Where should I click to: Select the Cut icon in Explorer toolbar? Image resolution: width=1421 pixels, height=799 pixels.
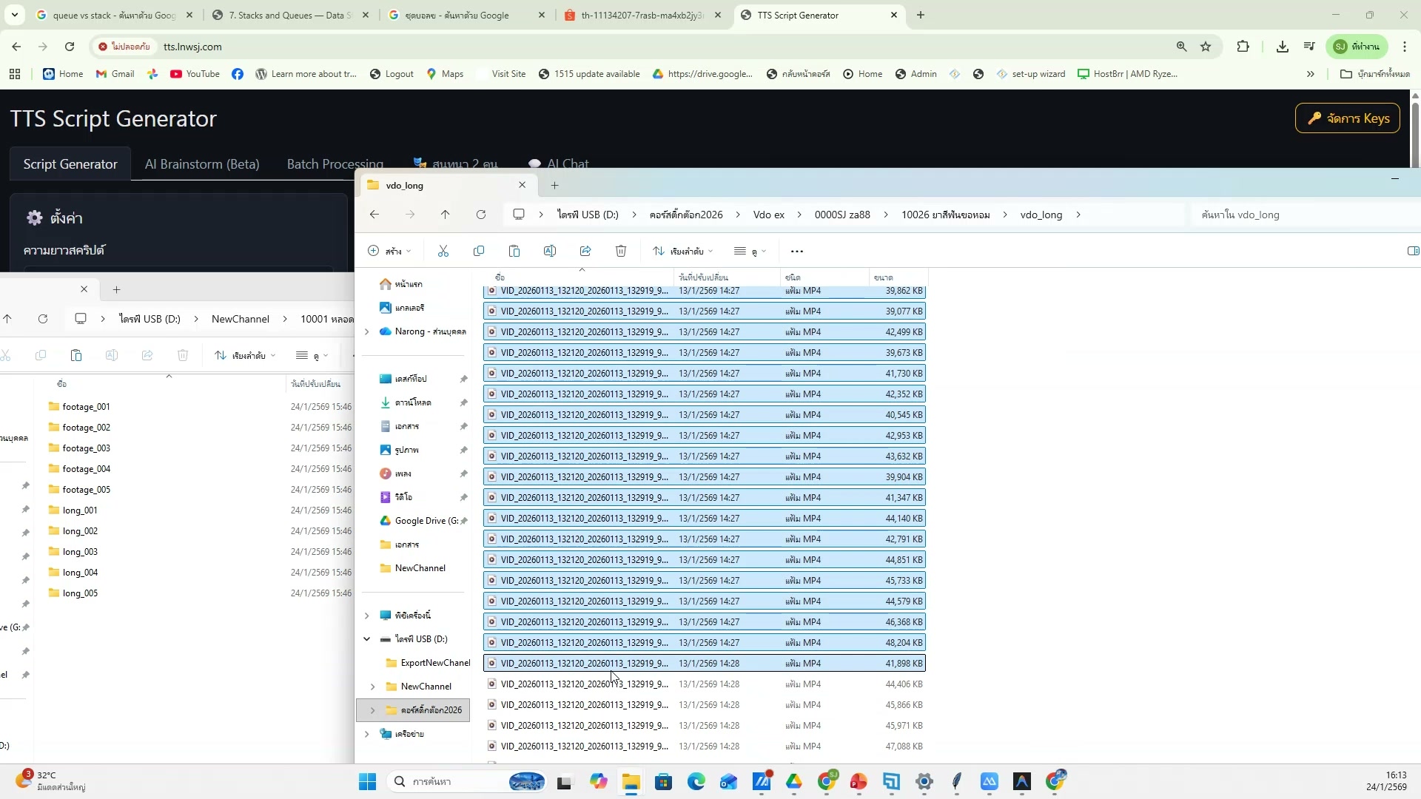point(443,251)
